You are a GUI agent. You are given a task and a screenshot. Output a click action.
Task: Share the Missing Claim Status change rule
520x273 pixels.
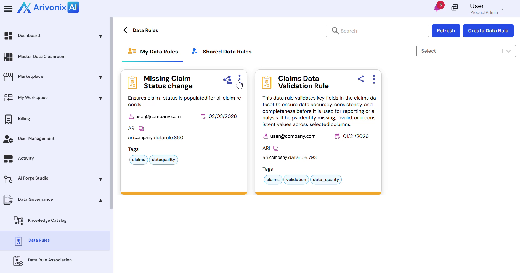(x=228, y=80)
